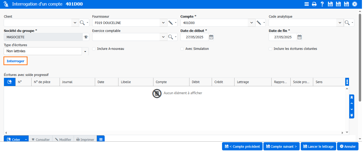Open the help question mark icon
The width and height of the screenshot is (363, 153).
[322, 4]
